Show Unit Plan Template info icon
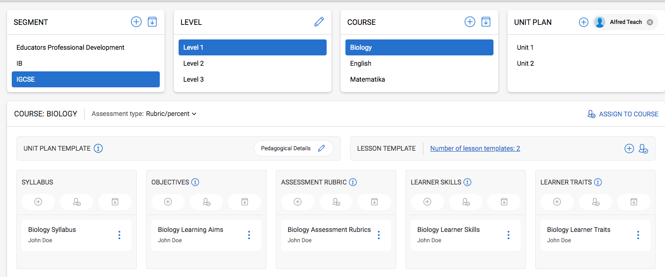Viewport: 665px width, 277px height. pyautogui.click(x=98, y=148)
